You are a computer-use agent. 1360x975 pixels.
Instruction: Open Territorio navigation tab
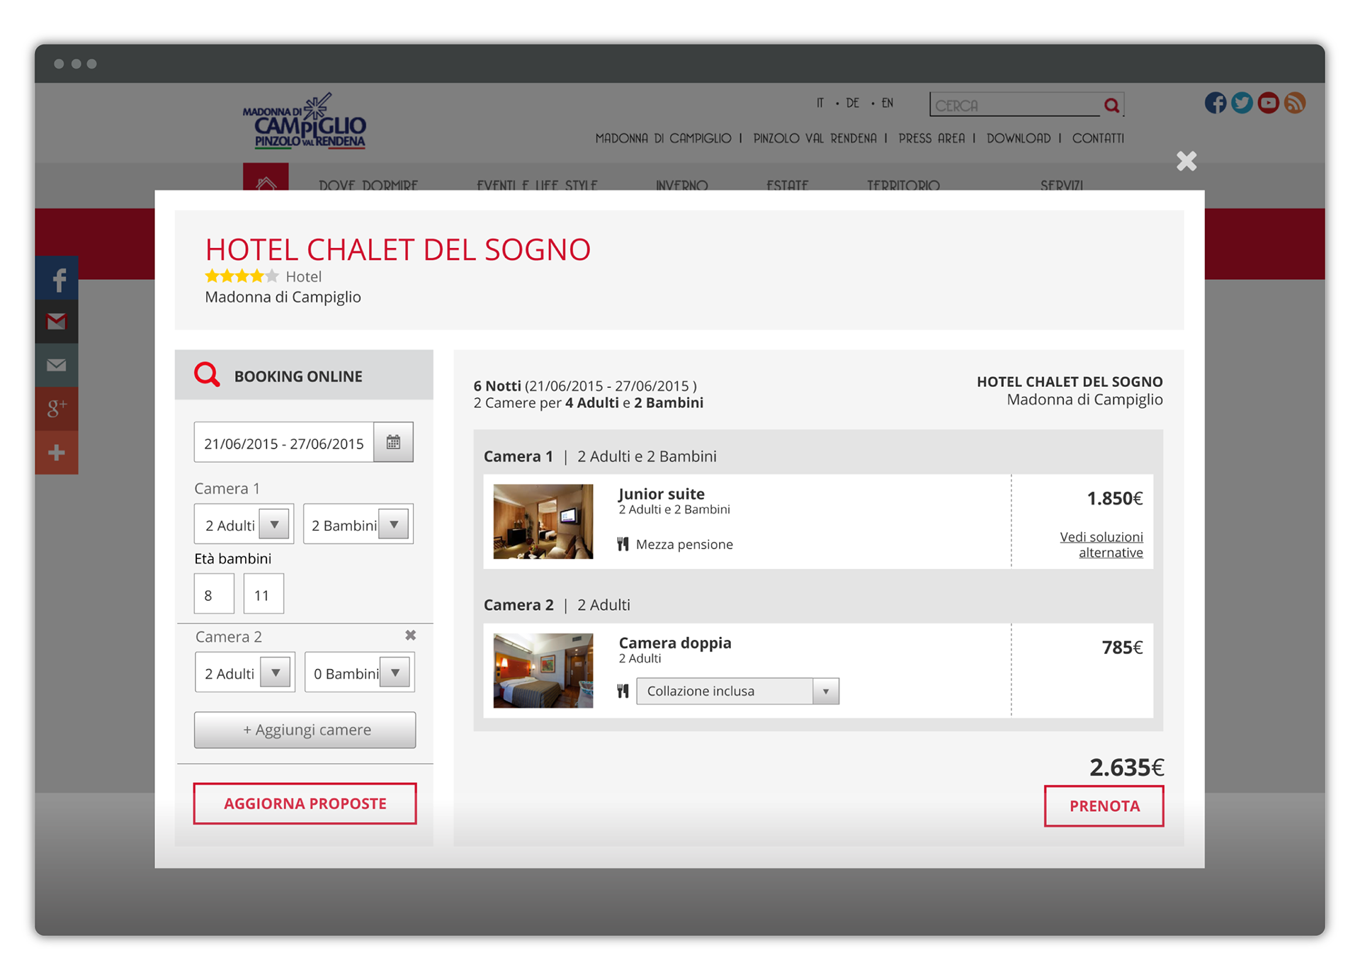903,184
